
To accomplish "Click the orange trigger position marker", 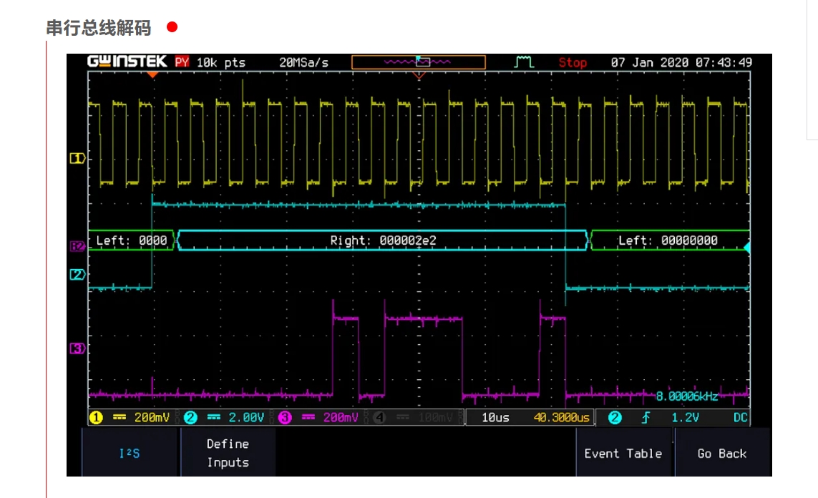I will (152, 74).
